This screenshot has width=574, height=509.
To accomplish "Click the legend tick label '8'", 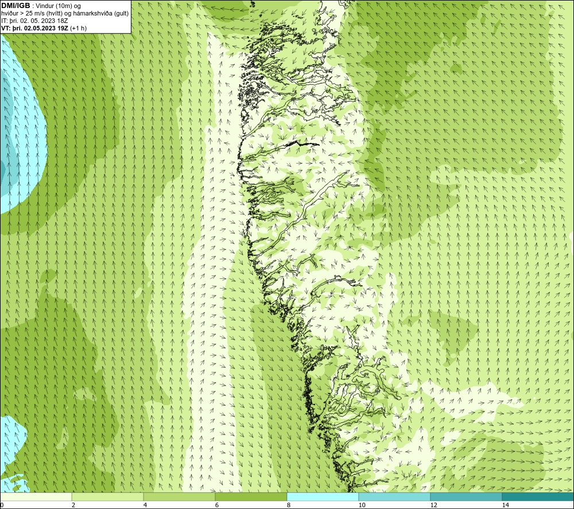I will [289, 506].
